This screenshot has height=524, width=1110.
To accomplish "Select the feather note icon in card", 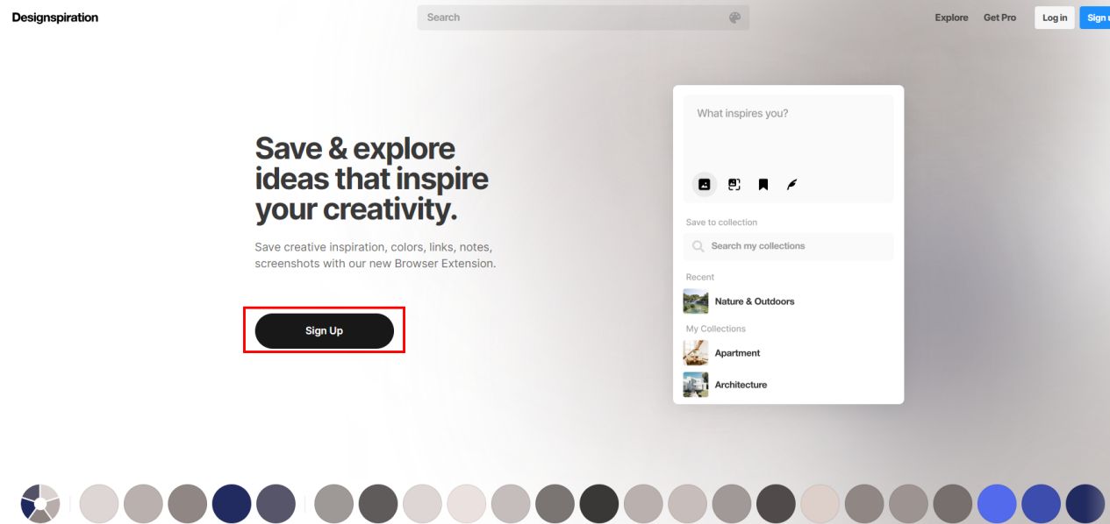I will 791,184.
